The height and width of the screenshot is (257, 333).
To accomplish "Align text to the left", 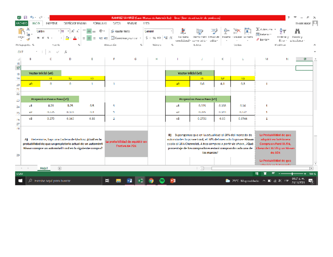I will pos(84,38).
